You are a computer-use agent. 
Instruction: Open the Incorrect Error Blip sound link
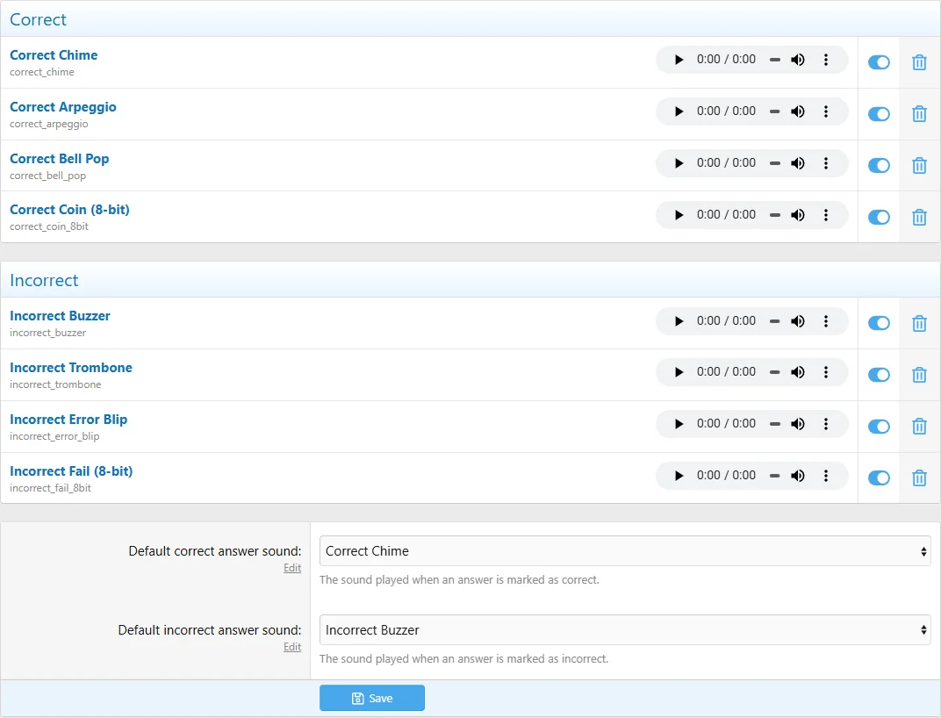click(68, 420)
